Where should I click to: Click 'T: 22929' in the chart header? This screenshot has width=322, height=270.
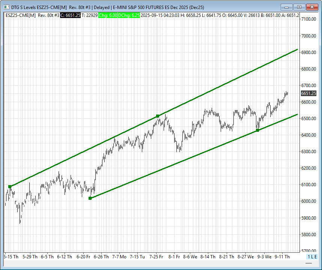[x=89, y=15]
